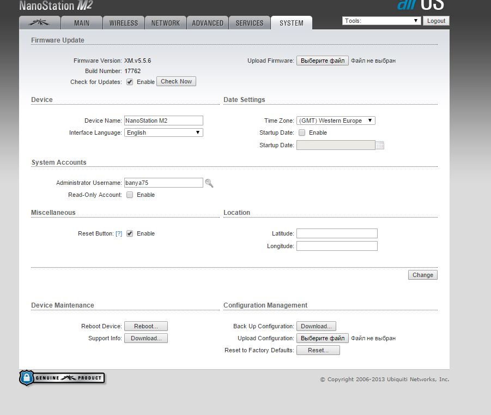The width and height of the screenshot is (491, 415).
Task: Open the Time Zone dropdown
Action: pos(336,121)
